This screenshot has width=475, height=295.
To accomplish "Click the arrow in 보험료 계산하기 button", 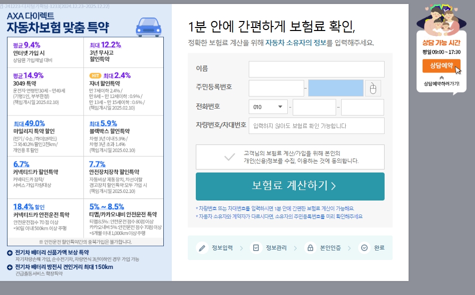I will (334, 186).
